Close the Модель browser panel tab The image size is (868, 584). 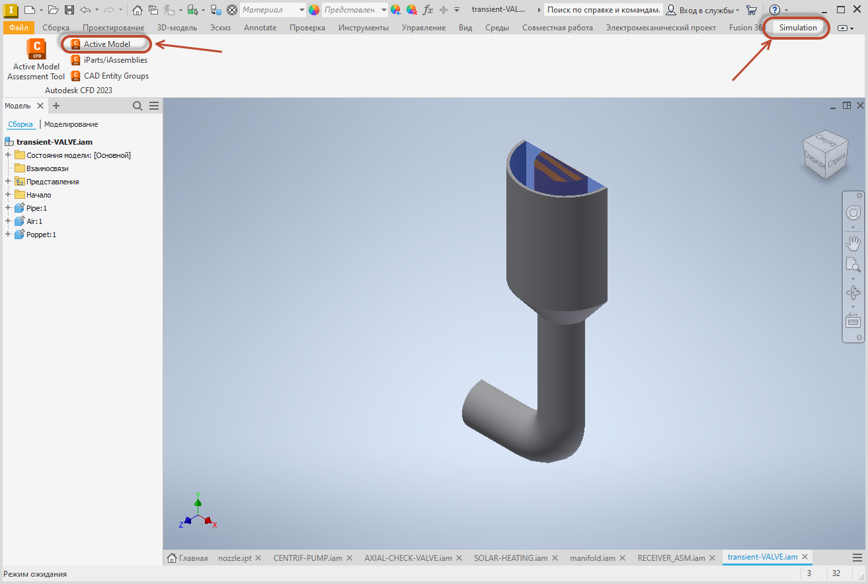tap(40, 106)
